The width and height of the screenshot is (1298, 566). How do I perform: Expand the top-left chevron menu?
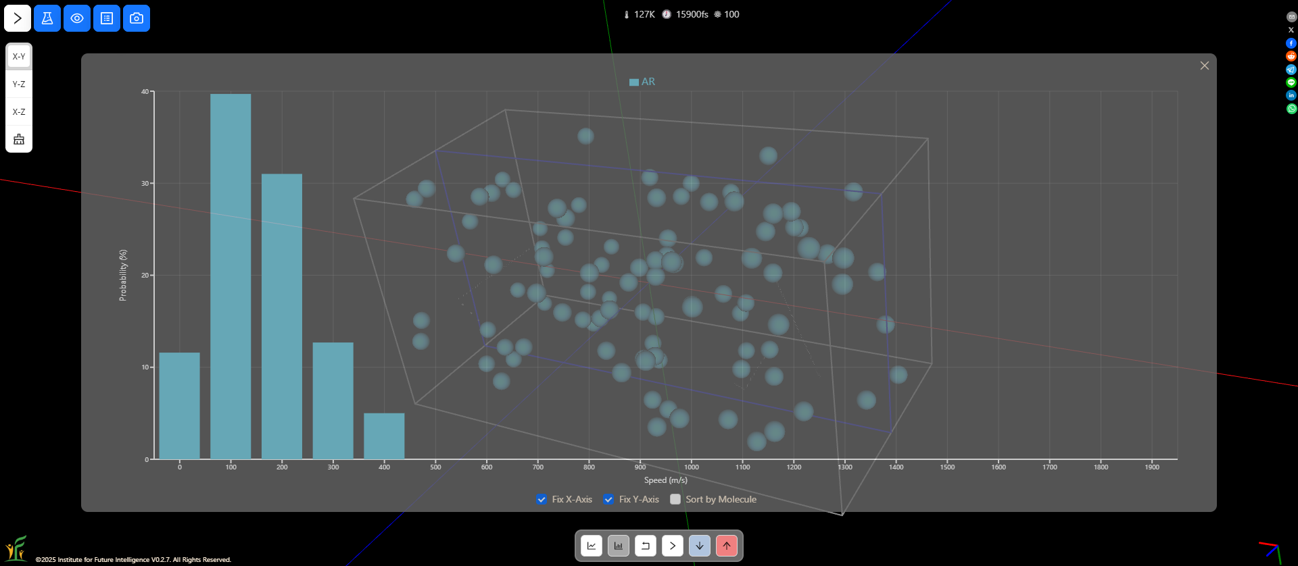pyautogui.click(x=18, y=18)
